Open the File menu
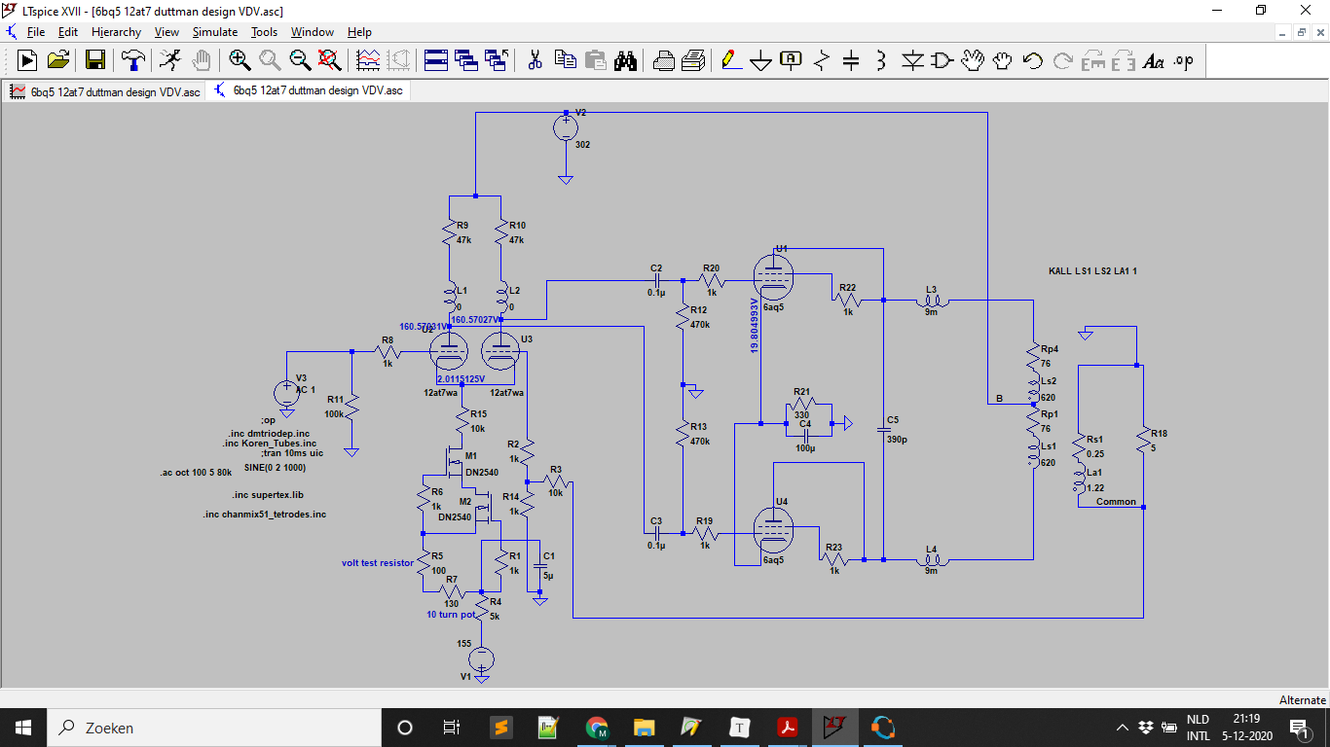Screen dimensions: 1330x747 pyautogui.click(x=36, y=32)
